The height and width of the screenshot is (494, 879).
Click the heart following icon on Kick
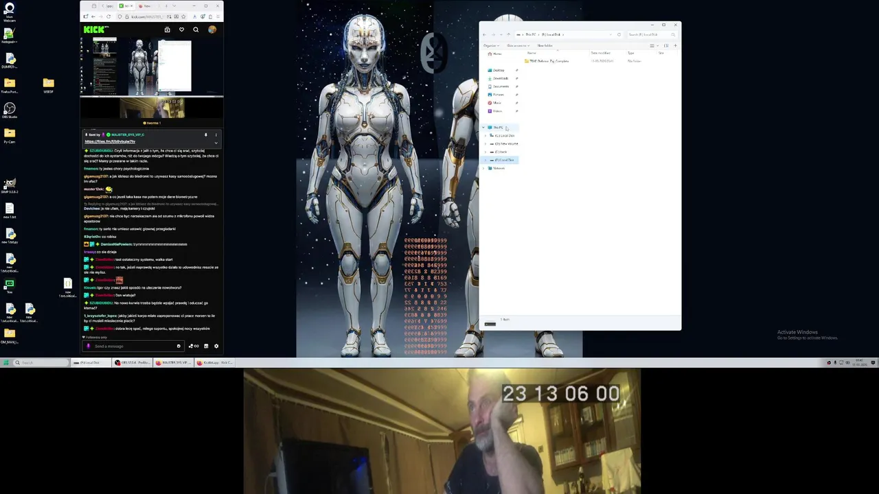(181, 30)
